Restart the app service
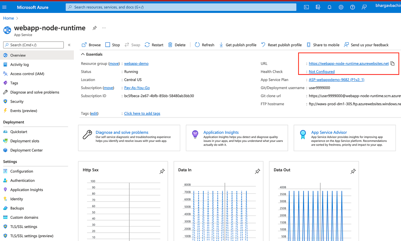Screen dimensions: 401x241 tap(154, 45)
